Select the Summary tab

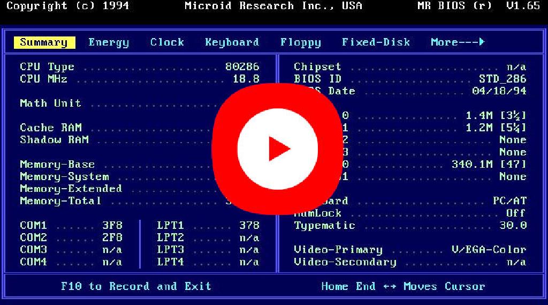click(x=44, y=42)
